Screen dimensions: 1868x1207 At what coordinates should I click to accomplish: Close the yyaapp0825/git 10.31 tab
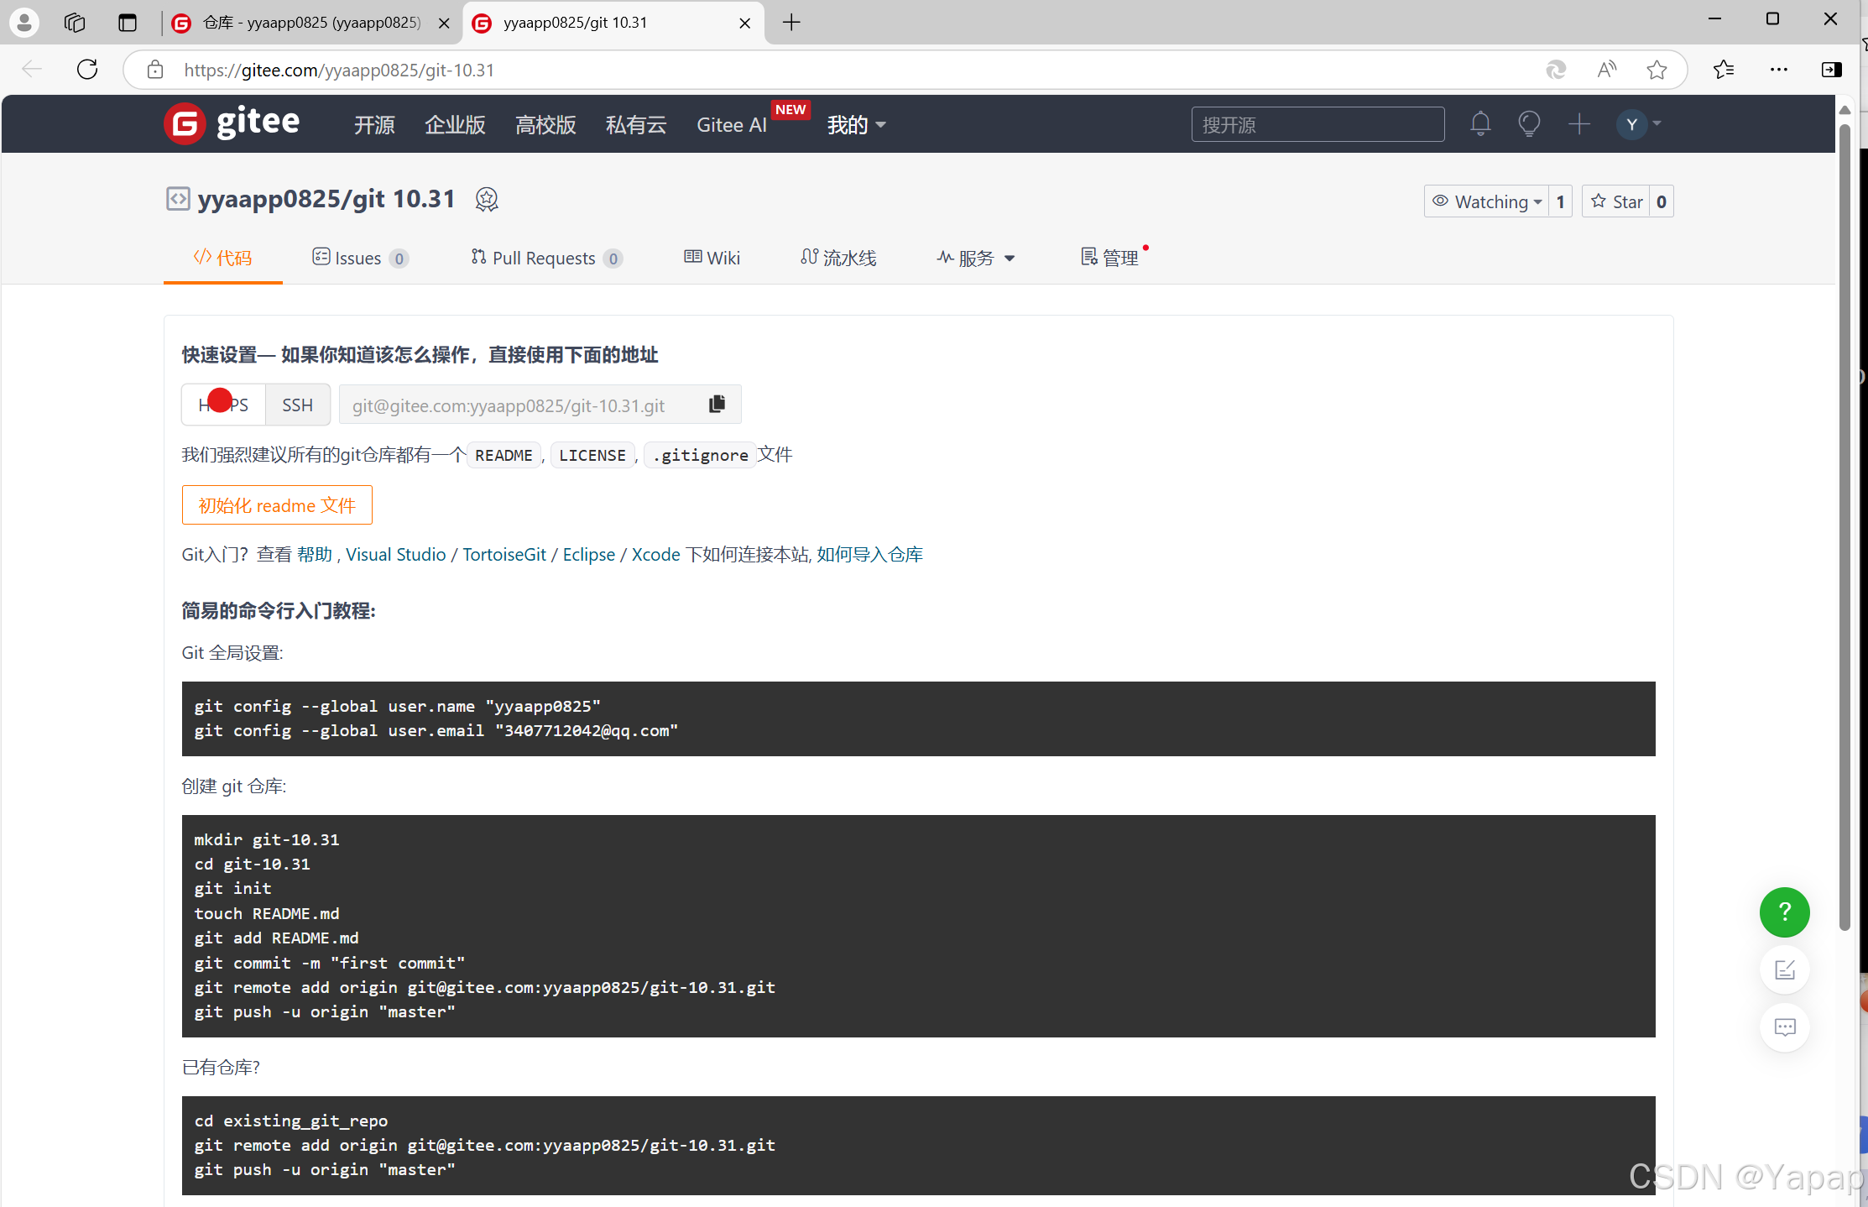(x=744, y=24)
